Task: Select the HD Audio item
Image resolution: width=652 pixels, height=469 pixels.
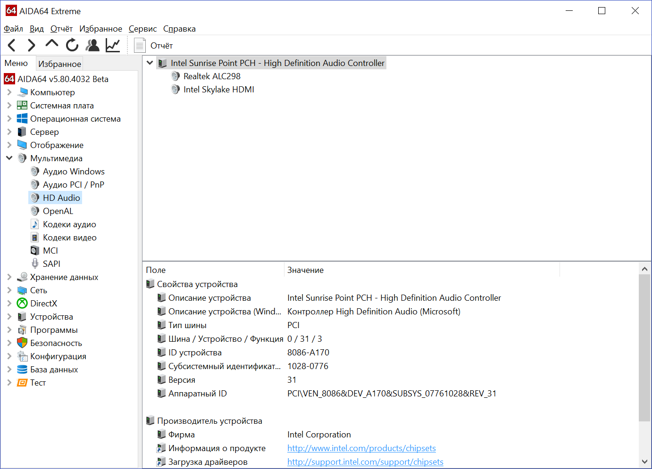Action: 61,198
